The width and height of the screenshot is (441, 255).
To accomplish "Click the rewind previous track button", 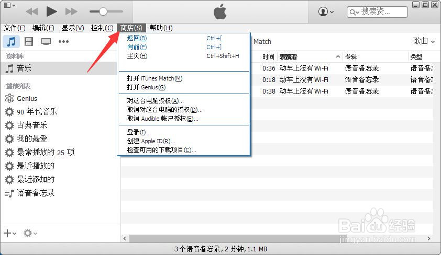I will (x=32, y=11).
